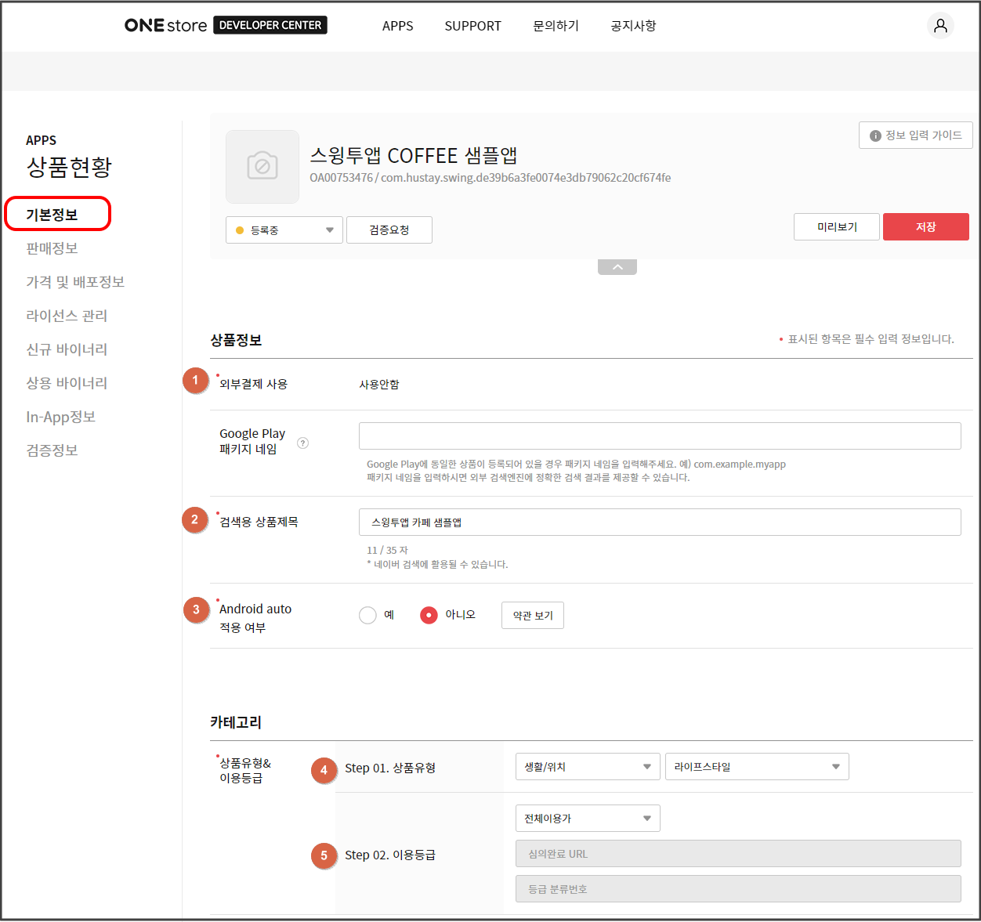The width and height of the screenshot is (981, 922).
Task: Open the 라이프스타일 dropdown
Action: click(755, 766)
